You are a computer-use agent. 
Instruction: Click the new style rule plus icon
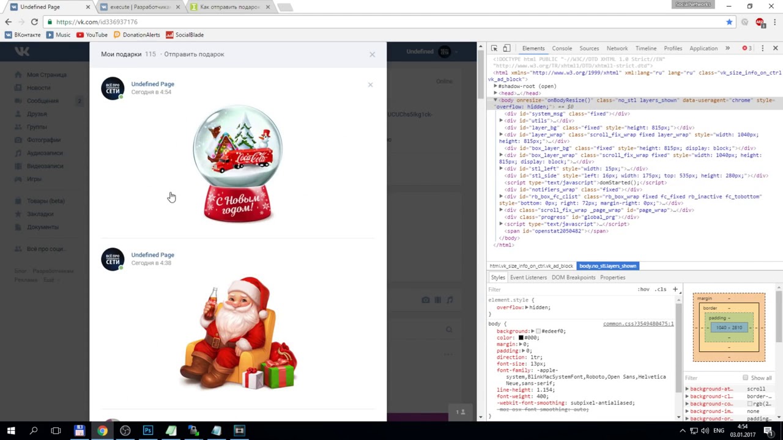pyautogui.click(x=675, y=289)
